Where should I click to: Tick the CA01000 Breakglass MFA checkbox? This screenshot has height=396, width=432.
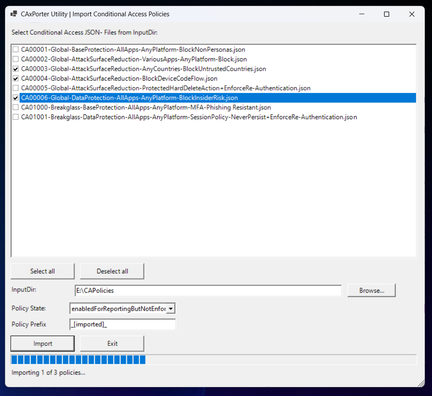pyautogui.click(x=16, y=107)
